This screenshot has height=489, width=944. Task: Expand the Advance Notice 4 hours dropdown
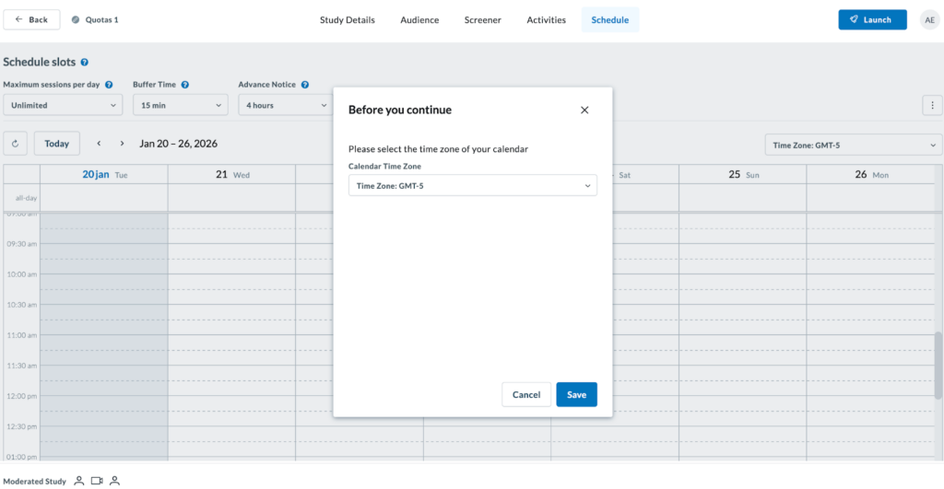[x=285, y=106]
